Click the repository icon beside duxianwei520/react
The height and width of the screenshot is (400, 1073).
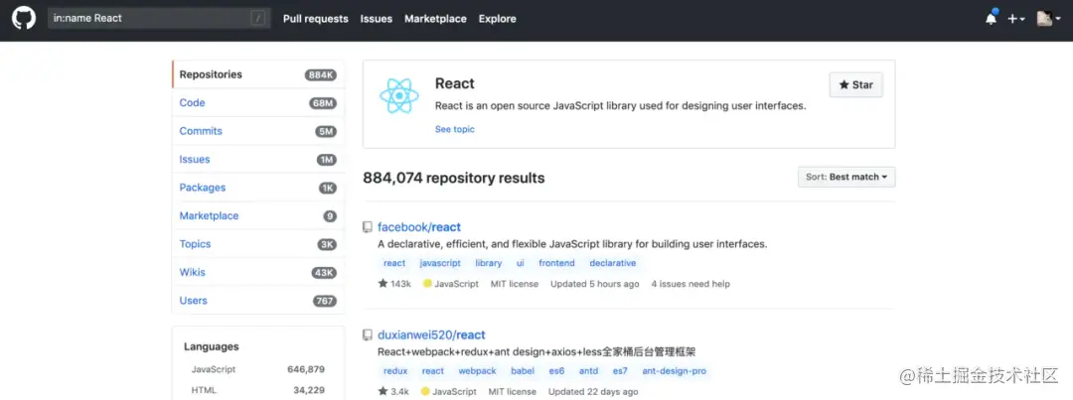(368, 335)
